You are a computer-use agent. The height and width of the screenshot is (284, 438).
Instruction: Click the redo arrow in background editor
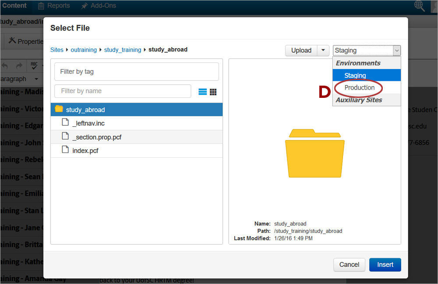(x=19, y=66)
